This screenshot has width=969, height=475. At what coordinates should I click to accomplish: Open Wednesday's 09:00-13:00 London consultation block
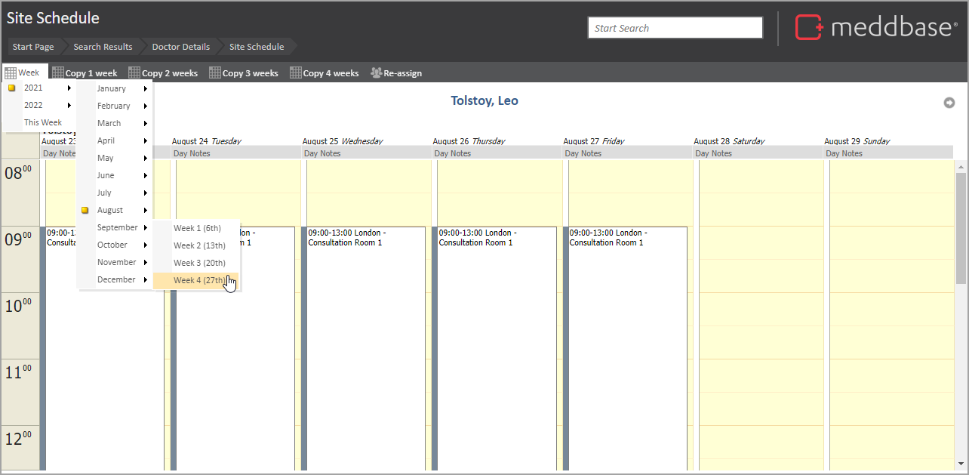[365, 347]
